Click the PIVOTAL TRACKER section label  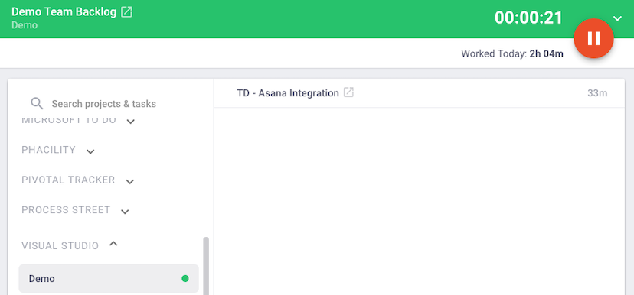pos(68,180)
